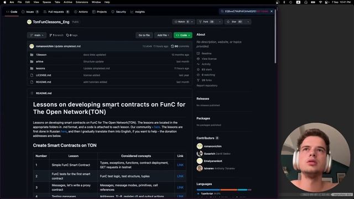Viewport: 354px width, 199px height.
Task: View the 0 tags link
Action: pos(72,35)
